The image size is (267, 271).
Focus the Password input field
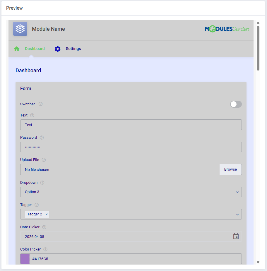pos(131,147)
